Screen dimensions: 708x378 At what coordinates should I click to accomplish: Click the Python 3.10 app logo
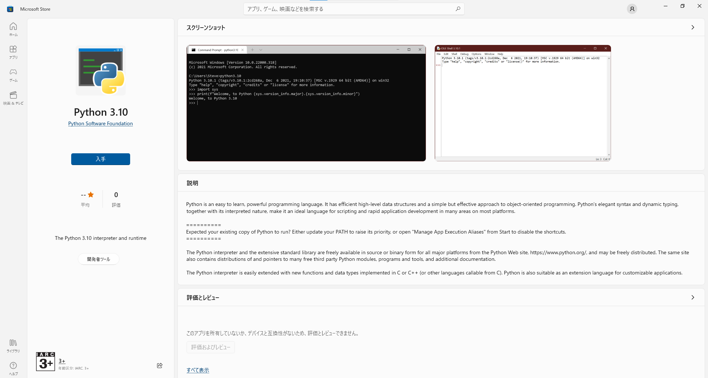(100, 70)
